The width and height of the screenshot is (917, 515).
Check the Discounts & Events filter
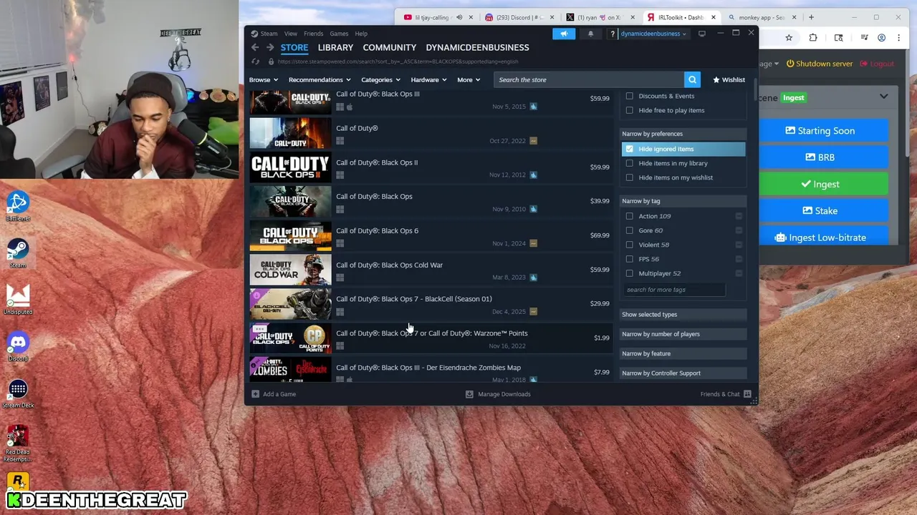tap(630, 96)
